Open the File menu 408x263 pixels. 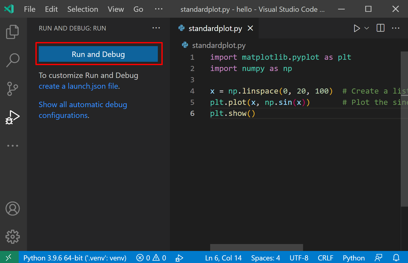pyautogui.click(x=30, y=9)
